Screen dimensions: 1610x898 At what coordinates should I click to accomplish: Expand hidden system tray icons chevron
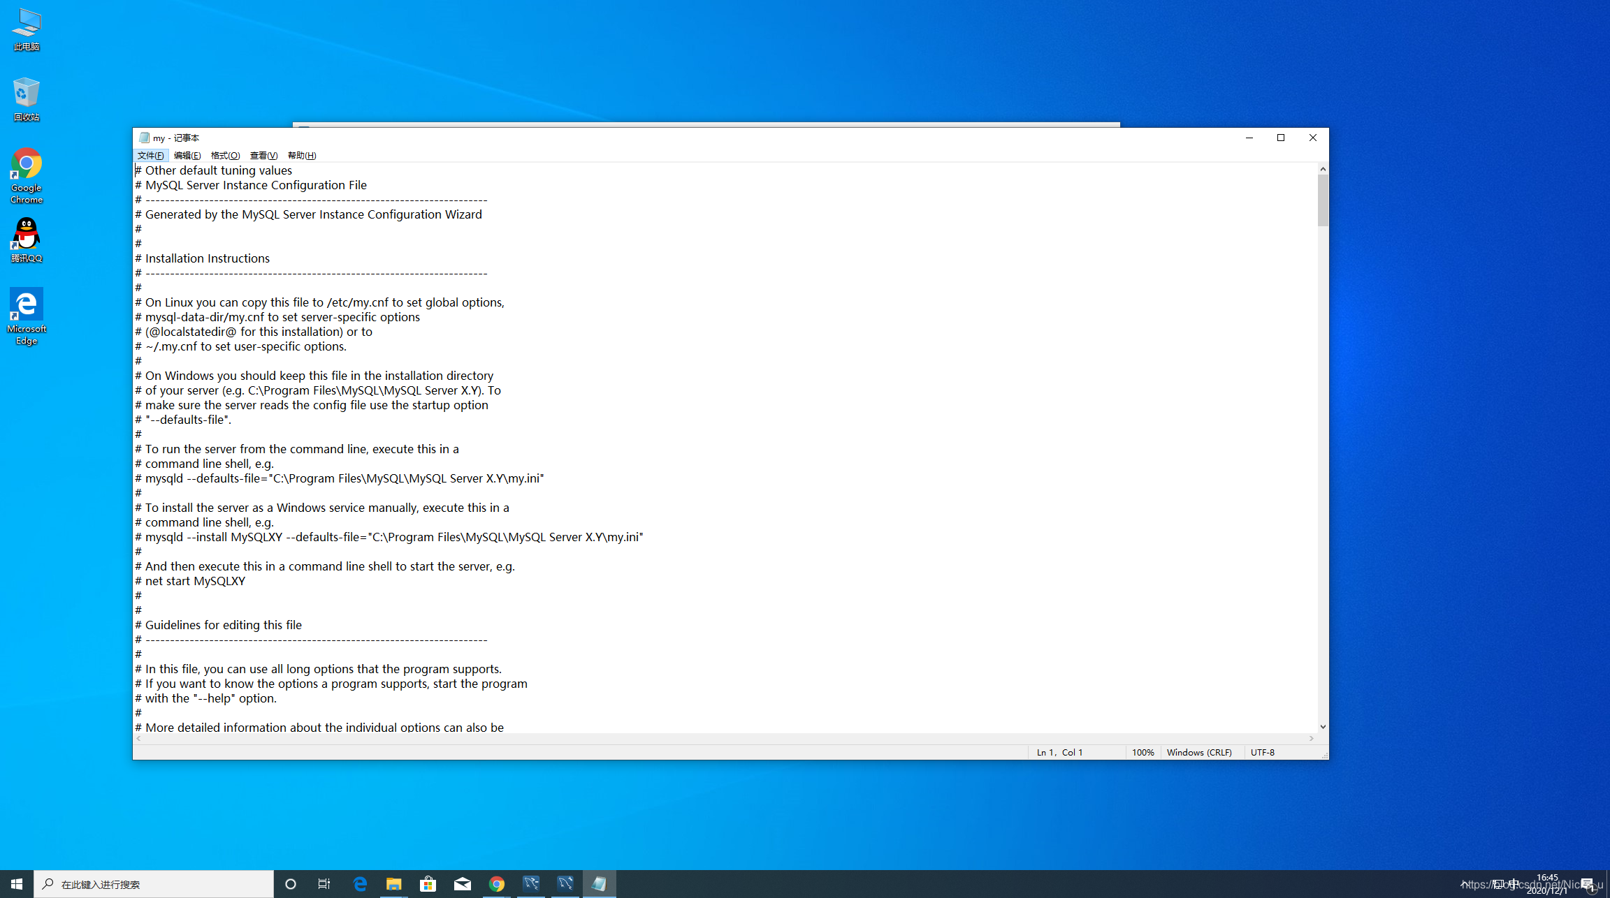(1464, 884)
